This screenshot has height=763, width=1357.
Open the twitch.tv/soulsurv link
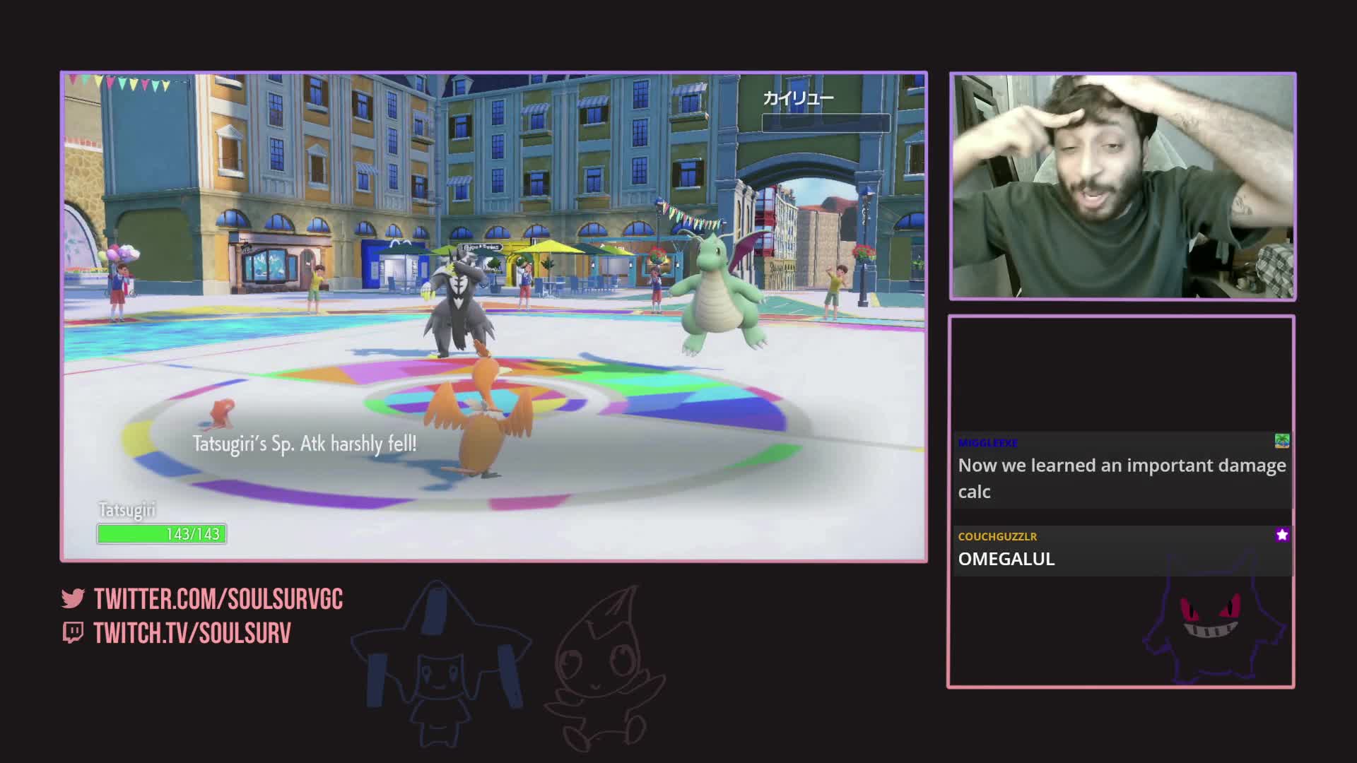point(192,633)
